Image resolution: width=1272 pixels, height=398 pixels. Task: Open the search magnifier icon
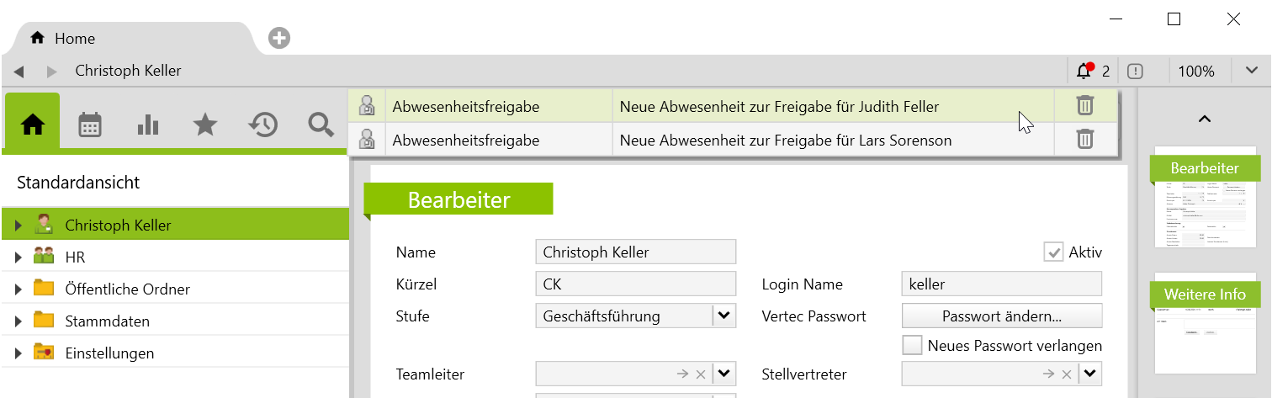click(321, 125)
